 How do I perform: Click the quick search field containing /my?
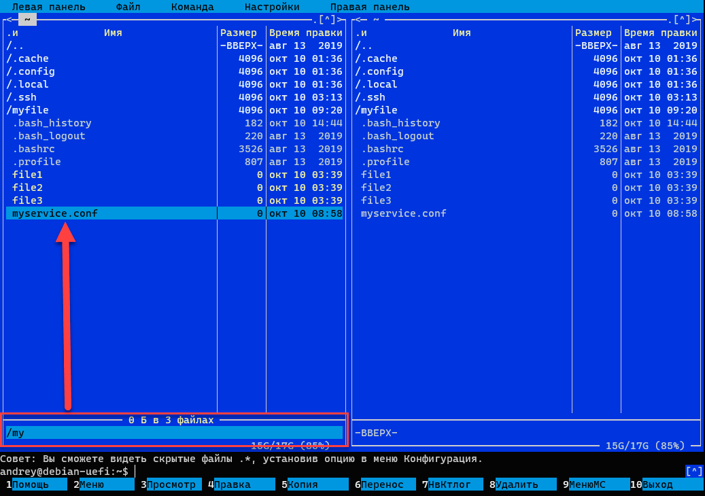pyautogui.click(x=174, y=433)
